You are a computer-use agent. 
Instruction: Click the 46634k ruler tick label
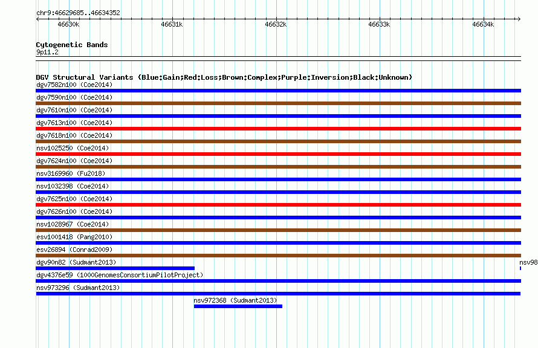483,24
